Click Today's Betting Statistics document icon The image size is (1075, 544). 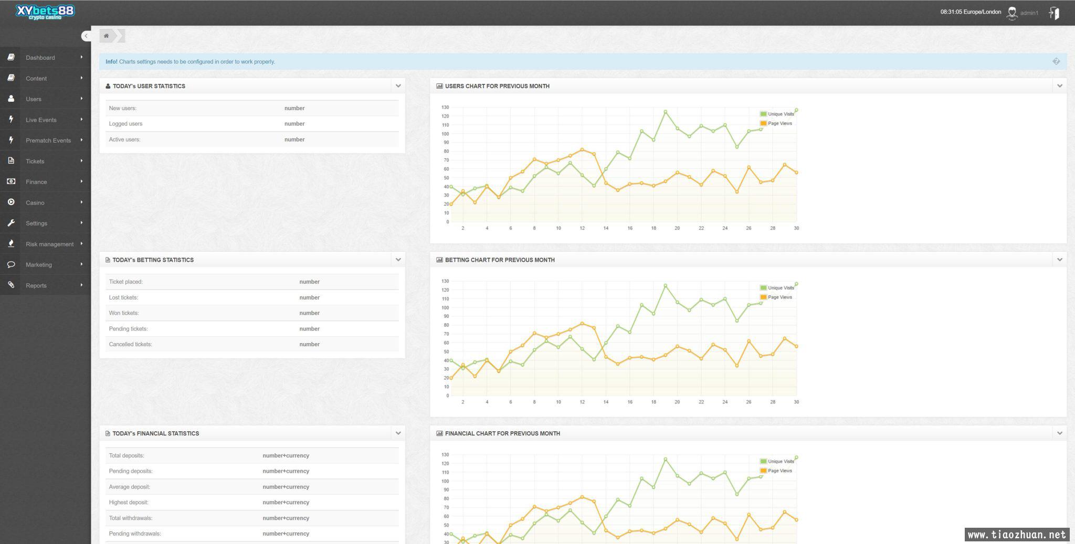click(108, 260)
